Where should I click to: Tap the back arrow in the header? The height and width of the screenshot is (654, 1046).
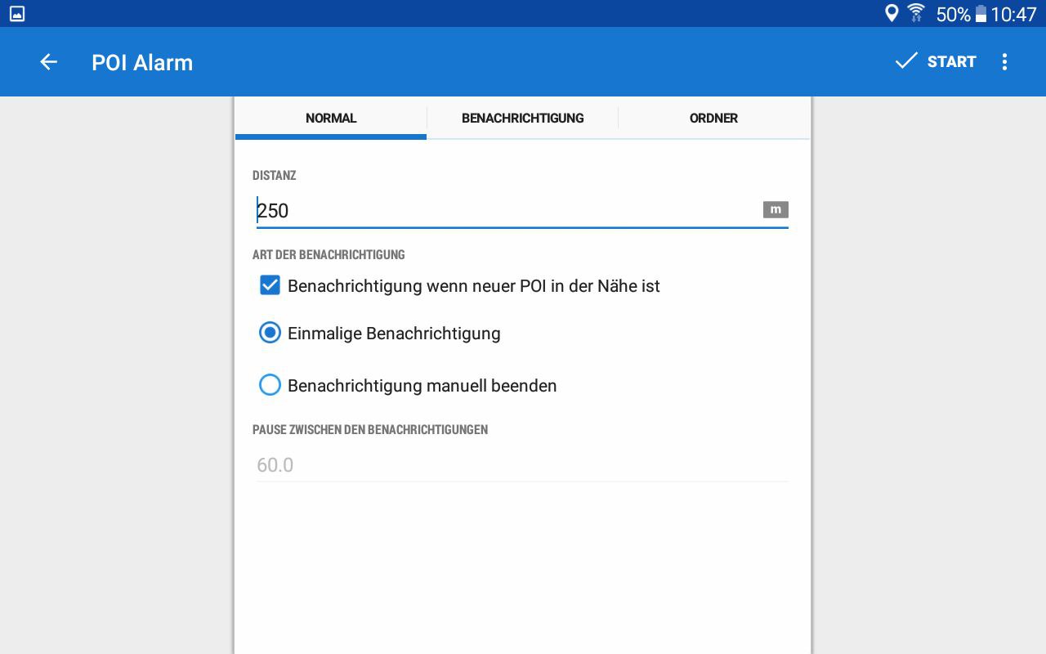coord(49,62)
